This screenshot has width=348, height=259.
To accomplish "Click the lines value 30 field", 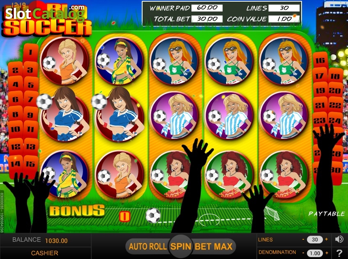I will pyautogui.click(x=315, y=239).
